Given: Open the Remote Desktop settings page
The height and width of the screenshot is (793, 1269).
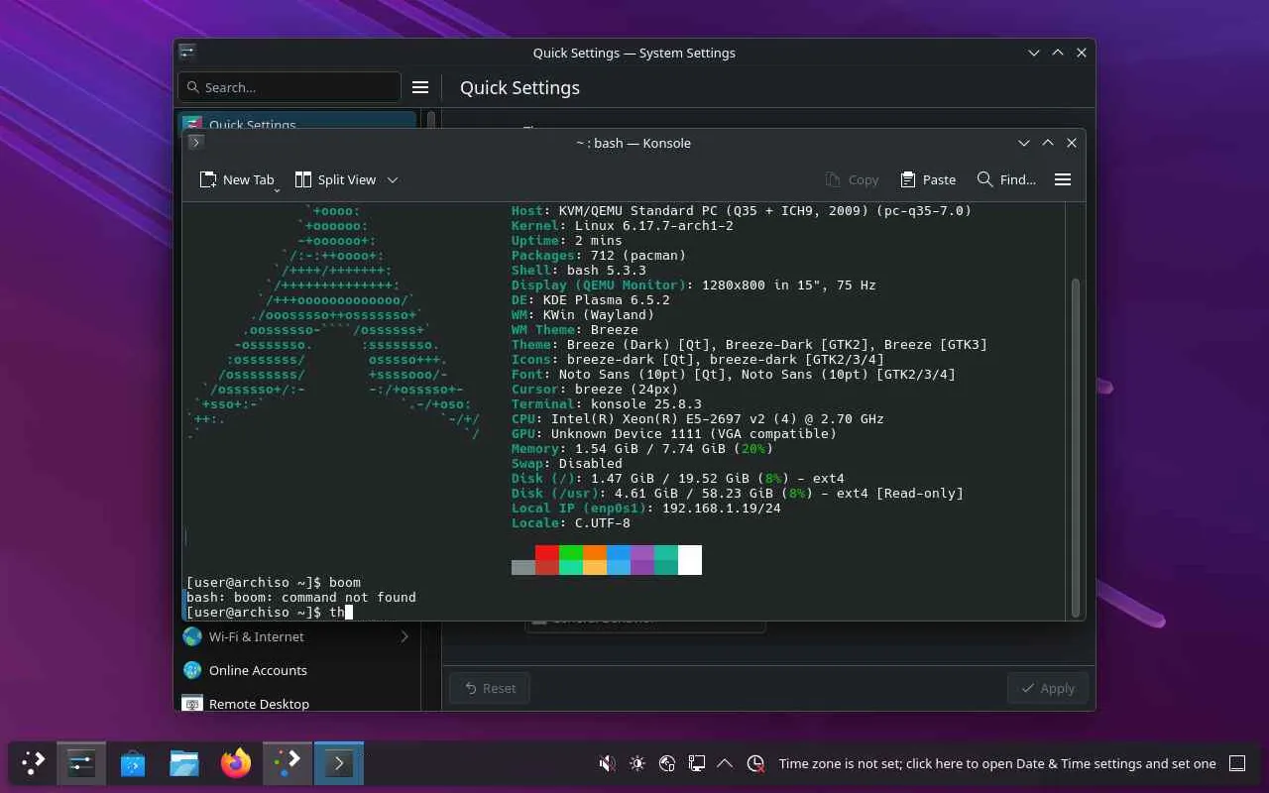Looking at the screenshot, I should point(297,702).
